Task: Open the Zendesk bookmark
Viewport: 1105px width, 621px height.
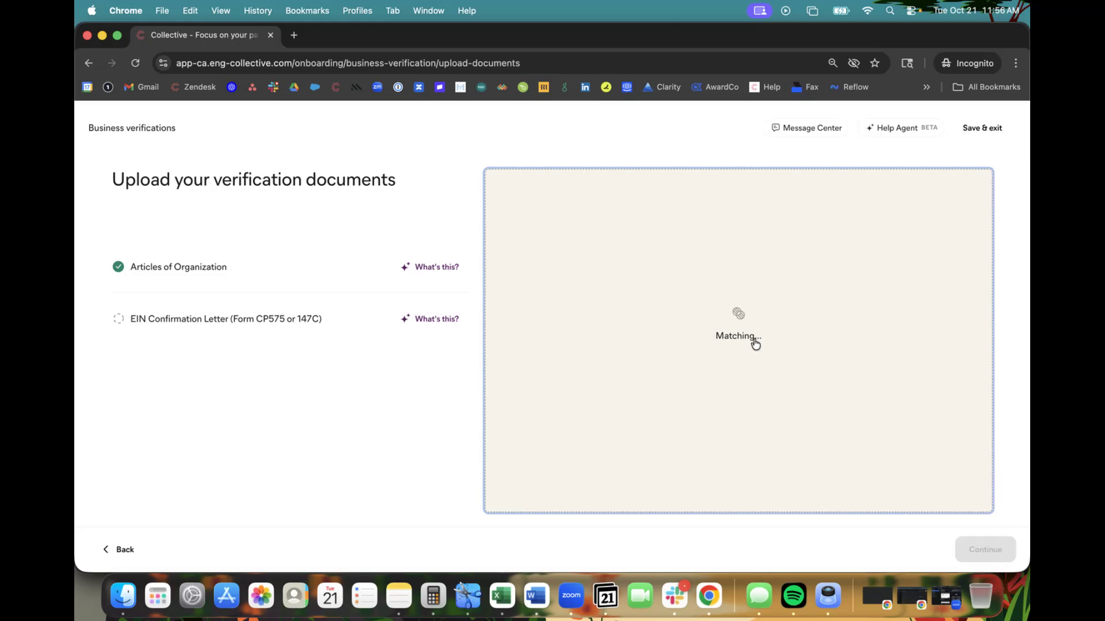Action: click(x=193, y=87)
